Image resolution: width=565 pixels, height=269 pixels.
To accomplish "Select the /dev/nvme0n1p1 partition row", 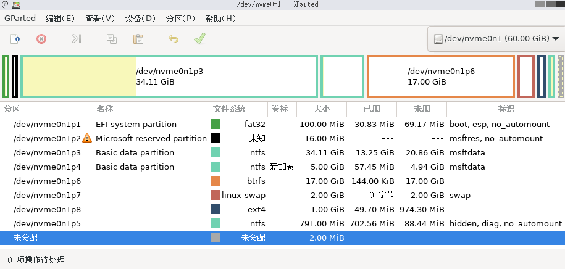I will tap(283, 124).
